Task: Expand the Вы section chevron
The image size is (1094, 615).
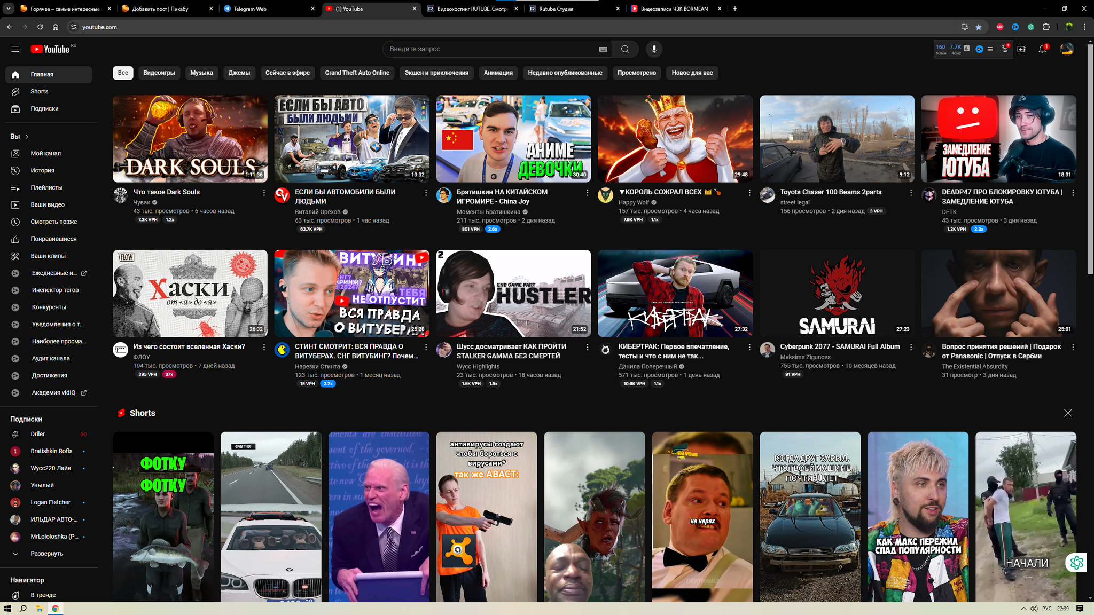Action: pos(27,137)
